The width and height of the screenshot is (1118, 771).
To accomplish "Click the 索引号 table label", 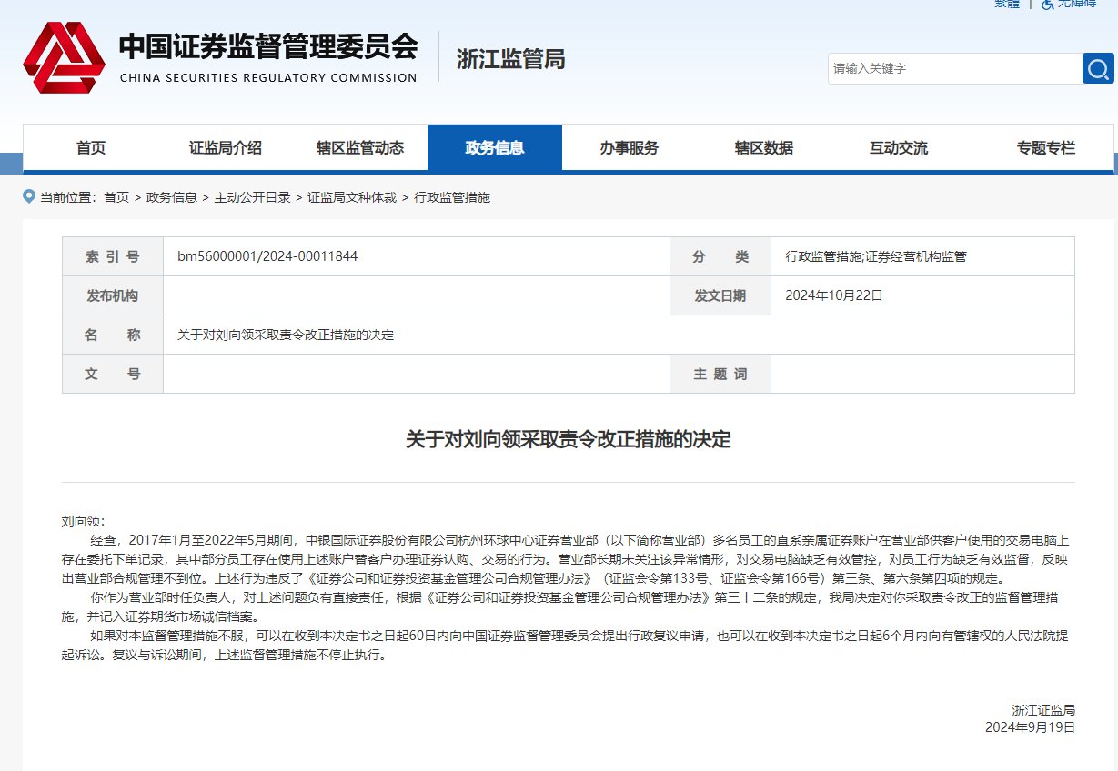I will tap(113, 257).
